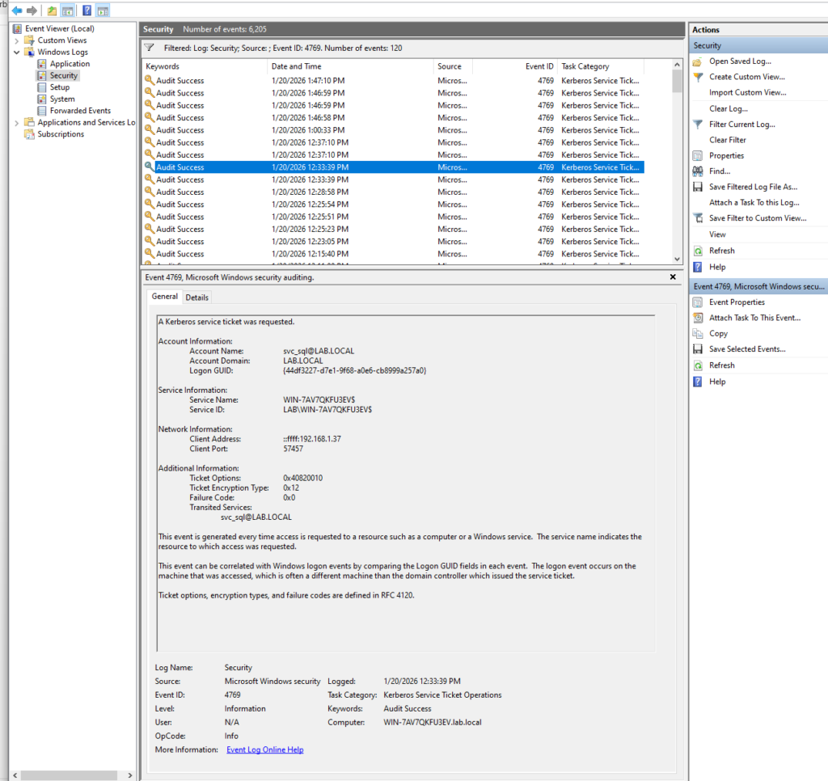Toggle the Show/Hide Console Tree toolbar button

tap(68, 11)
